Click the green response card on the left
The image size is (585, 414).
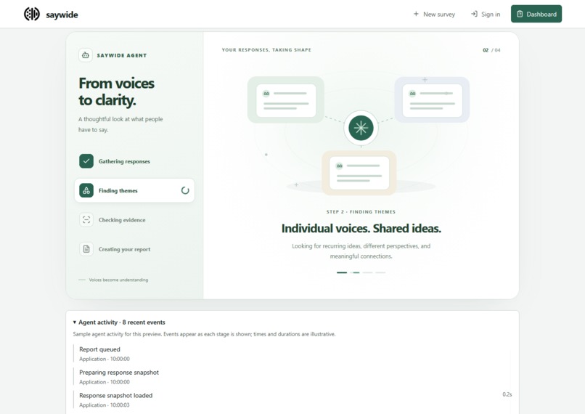point(286,100)
